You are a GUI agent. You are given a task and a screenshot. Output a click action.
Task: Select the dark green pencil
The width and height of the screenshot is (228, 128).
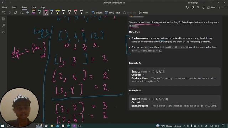pyautogui.click(x=69, y=12)
